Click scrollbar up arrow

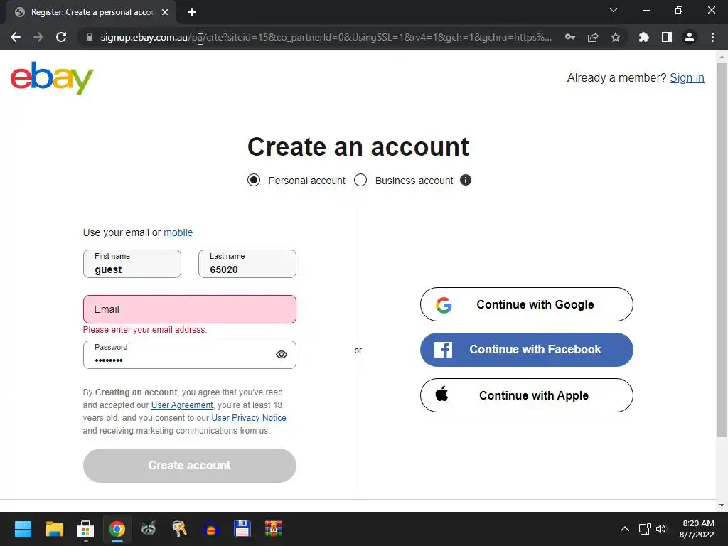click(x=722, y=57)
